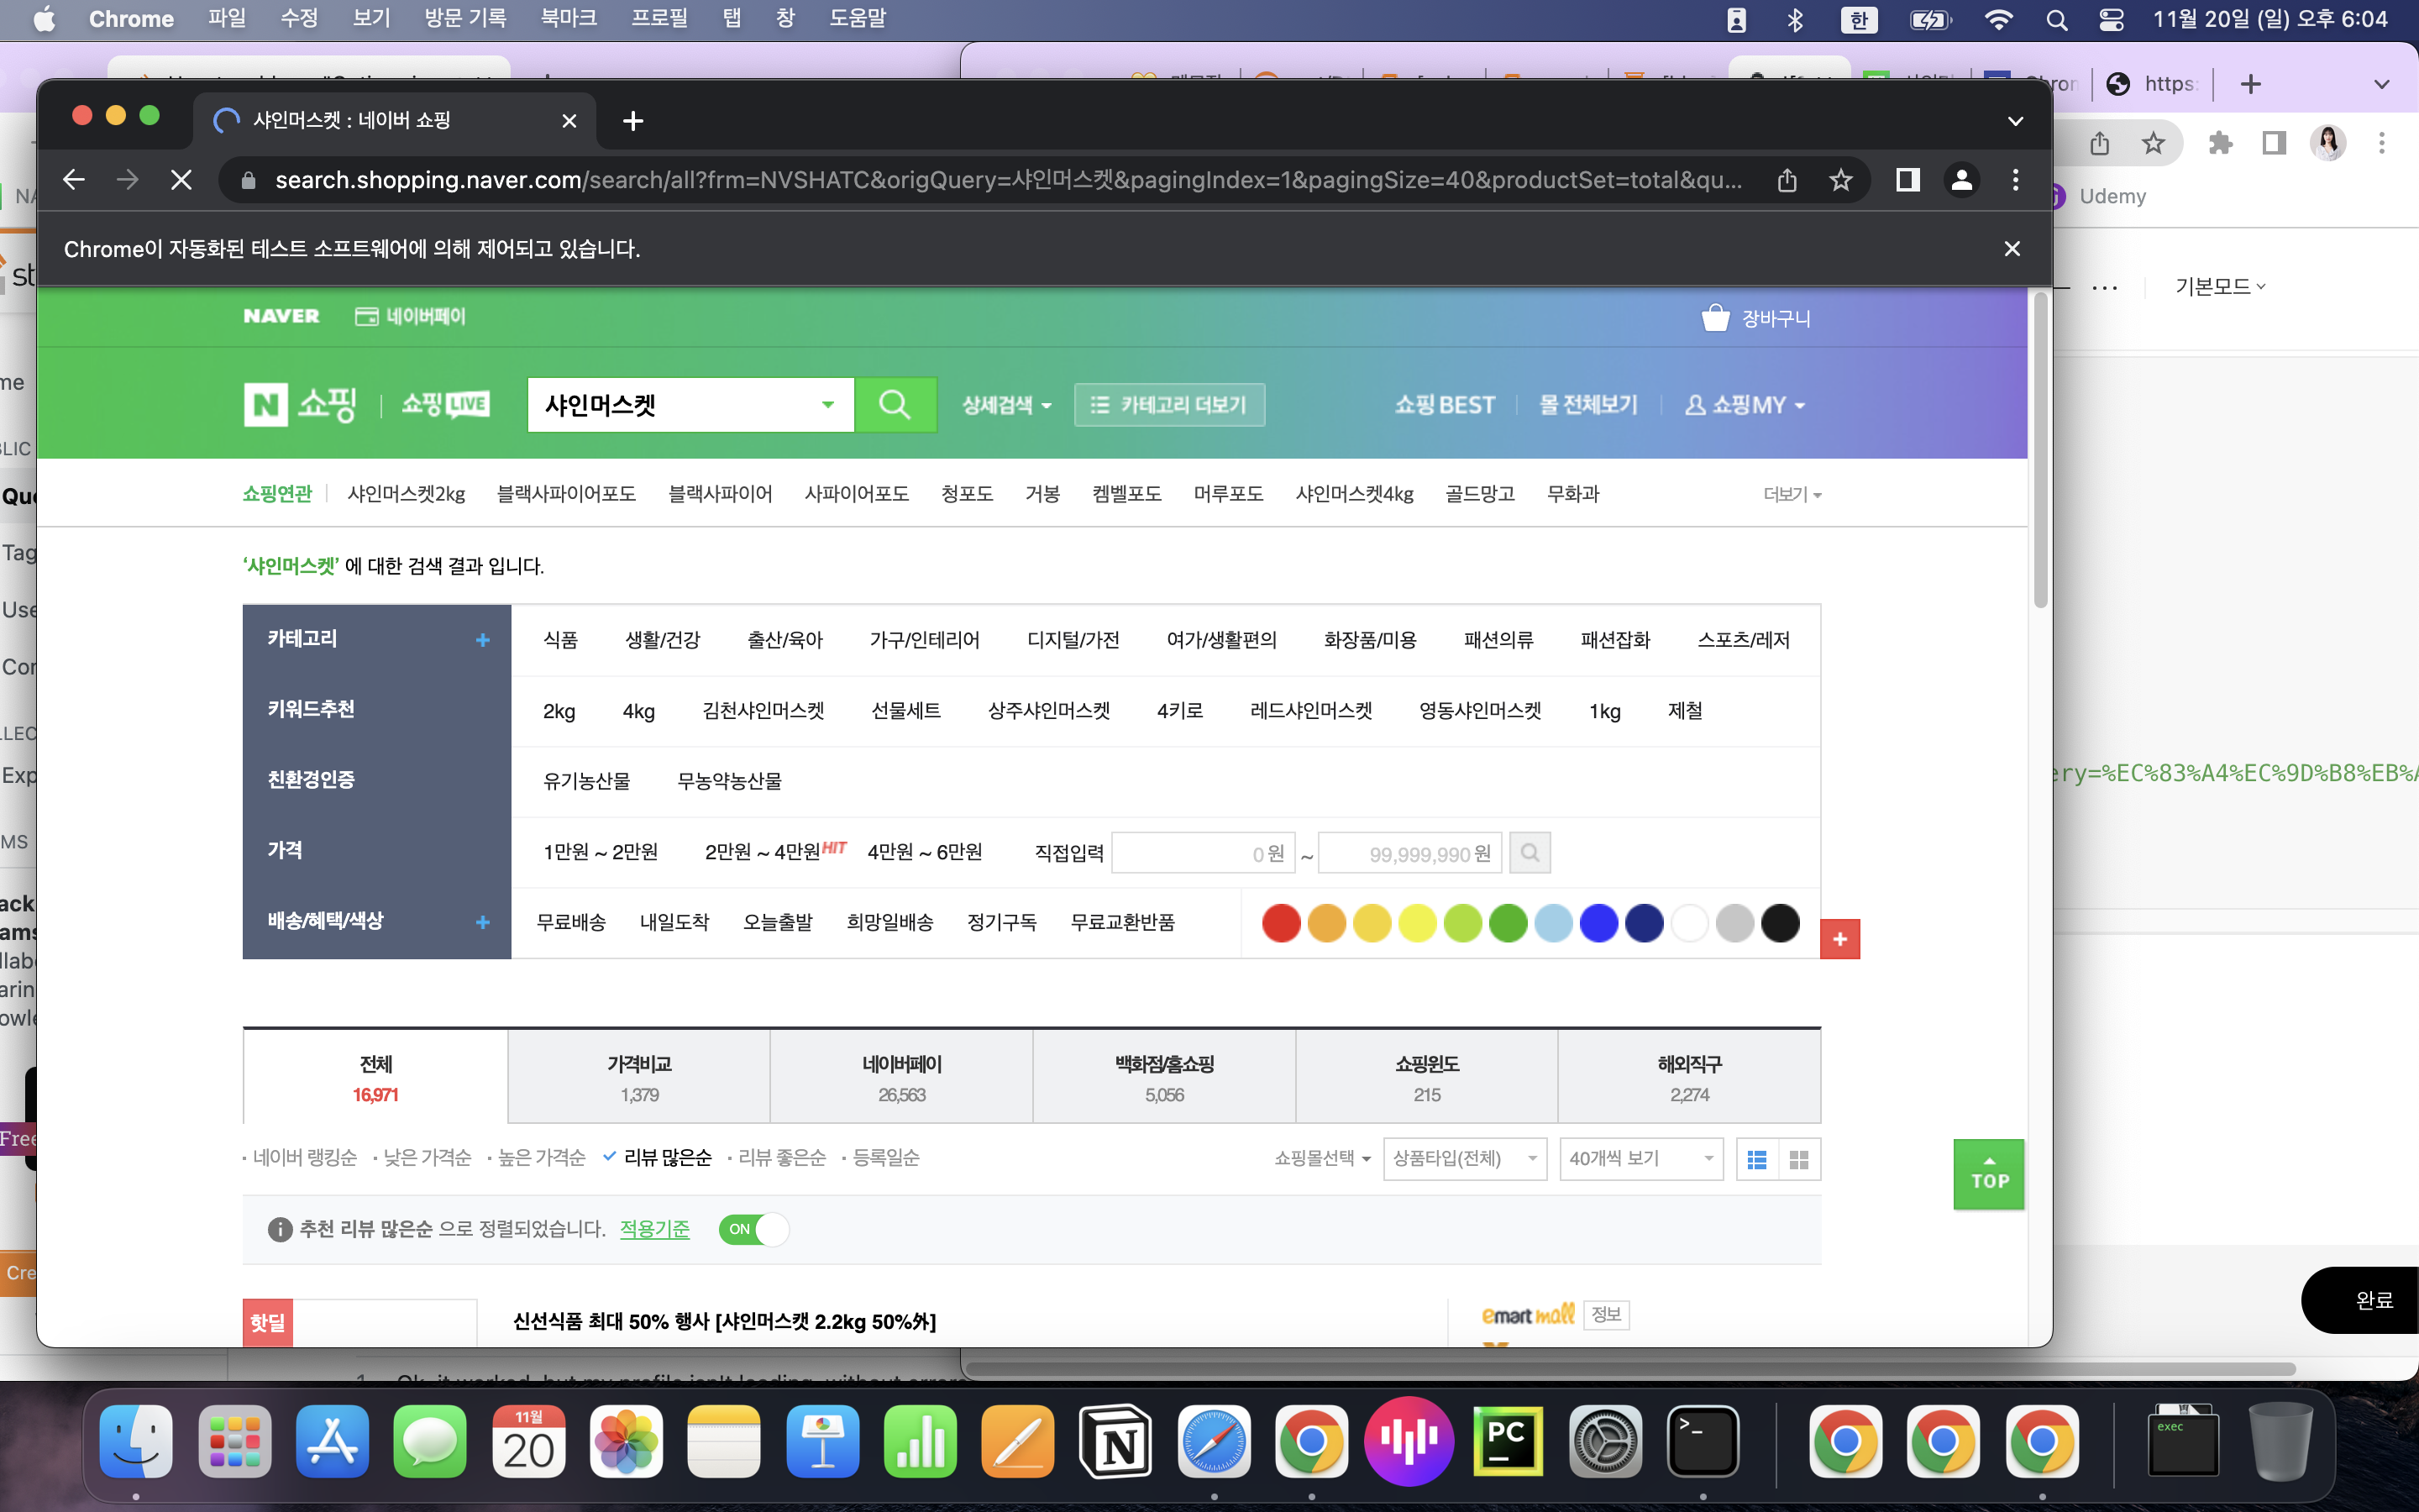Switch to the 가격비교 tab
The height and width of the screenshot is (1512, 2419).
point(638,1077)
